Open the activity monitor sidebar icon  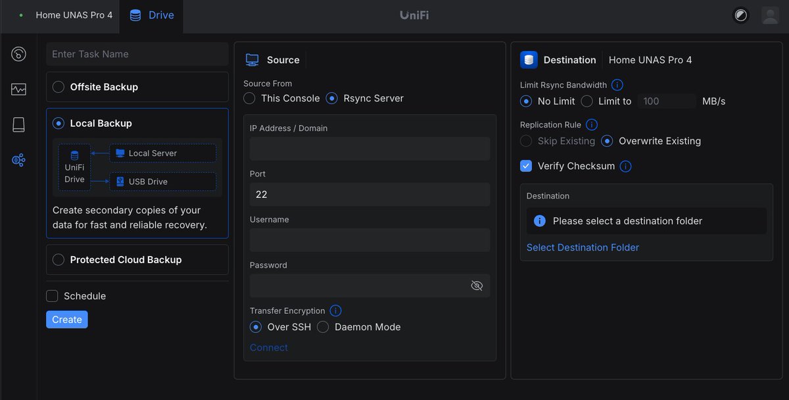pyautogui.click(x=18, y=89)
